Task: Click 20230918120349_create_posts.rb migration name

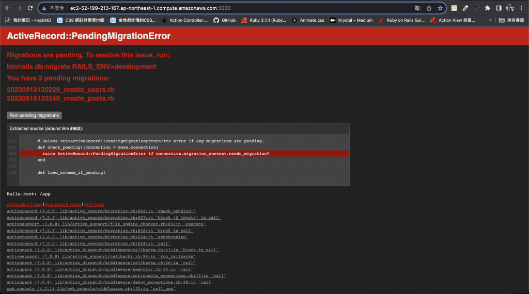Action: coord(61,99)
